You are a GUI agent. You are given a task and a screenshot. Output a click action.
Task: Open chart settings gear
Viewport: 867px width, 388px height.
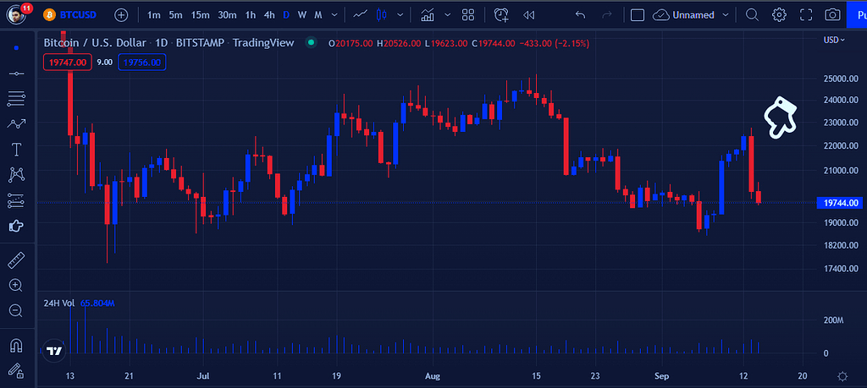[779, 14]
